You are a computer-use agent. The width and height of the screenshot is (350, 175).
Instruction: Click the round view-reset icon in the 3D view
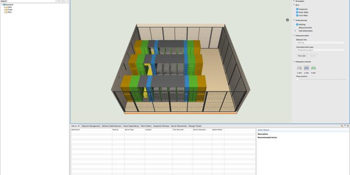tap(287, 20)
